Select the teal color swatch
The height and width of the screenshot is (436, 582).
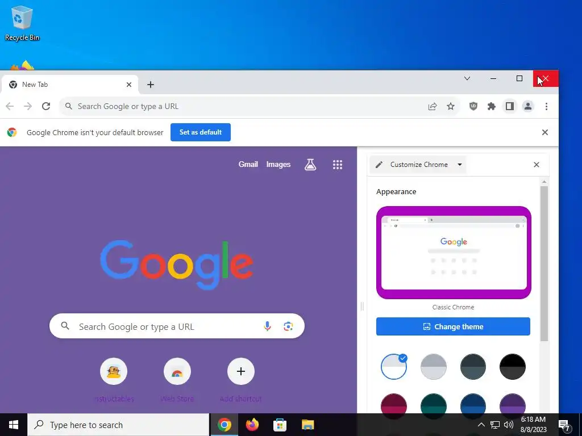point(434,404)
